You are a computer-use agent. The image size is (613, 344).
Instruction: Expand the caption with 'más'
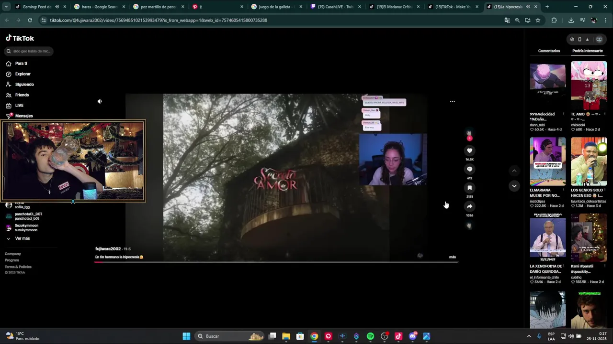tap(453, 257)
